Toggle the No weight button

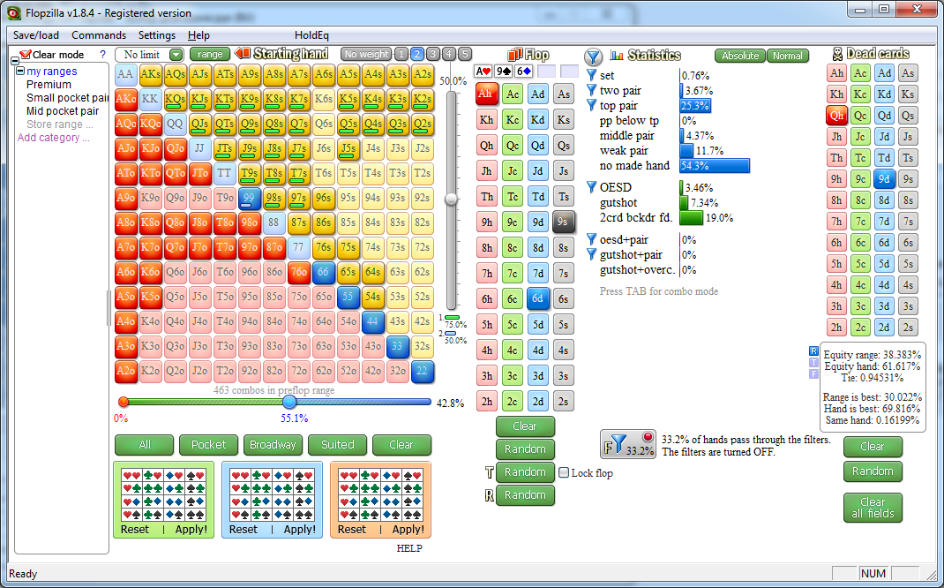click(x=366, y=54)
